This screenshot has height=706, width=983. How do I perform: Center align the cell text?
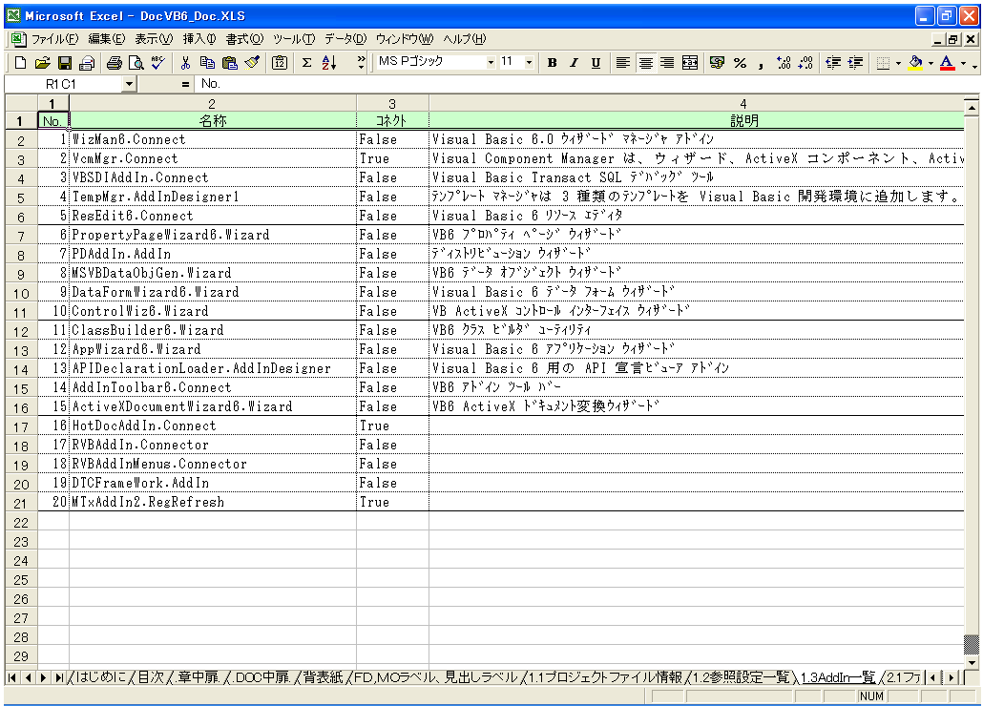[645, 63]
